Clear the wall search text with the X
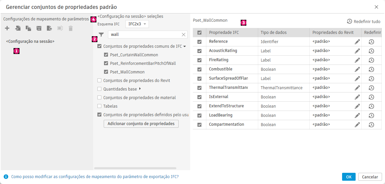The image size is (385, 184). (x=184, y=35)
